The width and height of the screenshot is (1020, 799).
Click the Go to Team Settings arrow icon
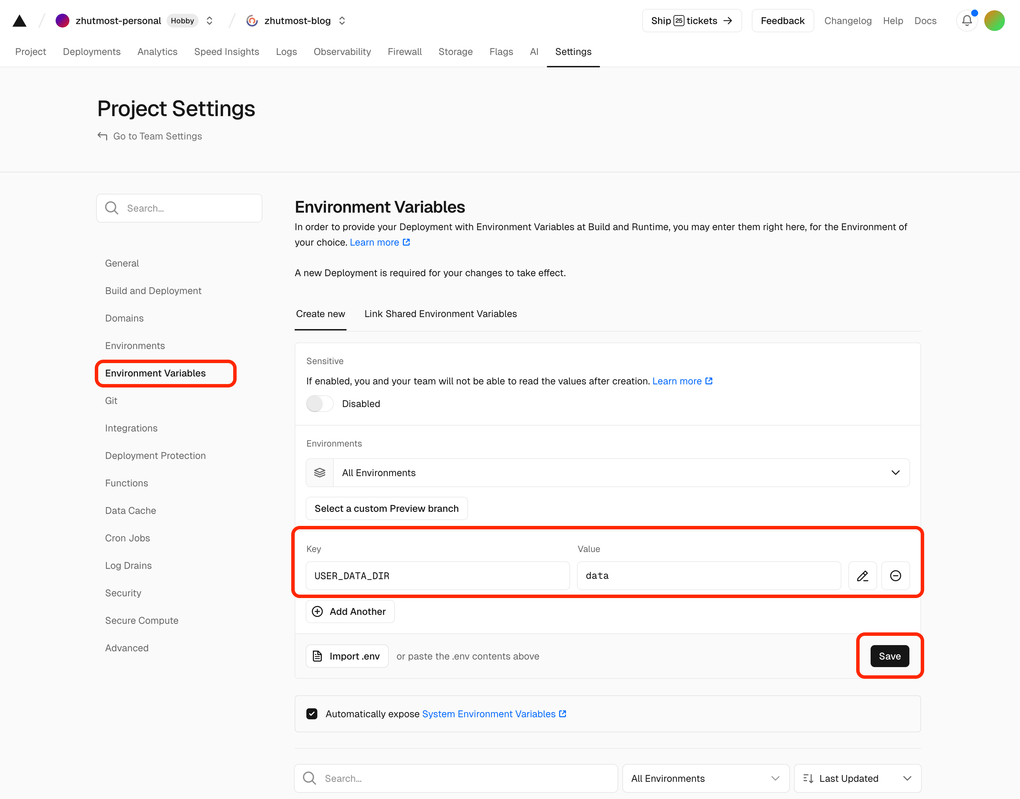point(102,136)
